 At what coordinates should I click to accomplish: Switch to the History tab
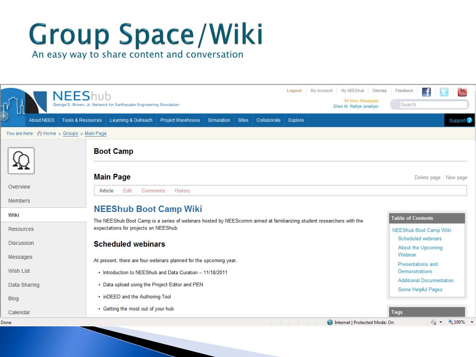182,191
